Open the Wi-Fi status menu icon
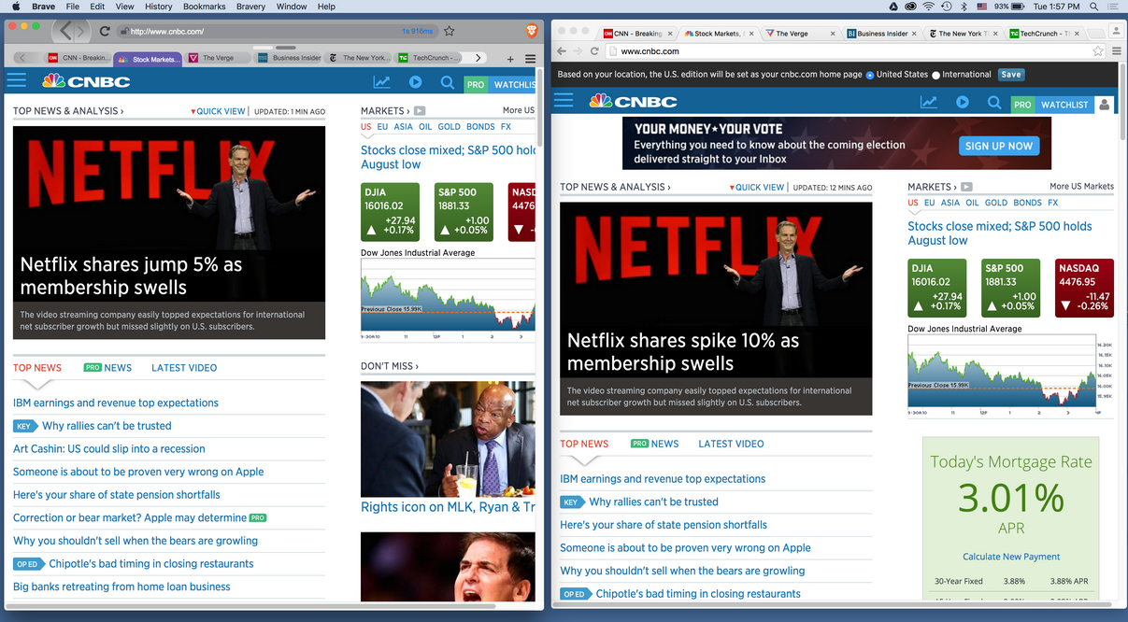 929,7
